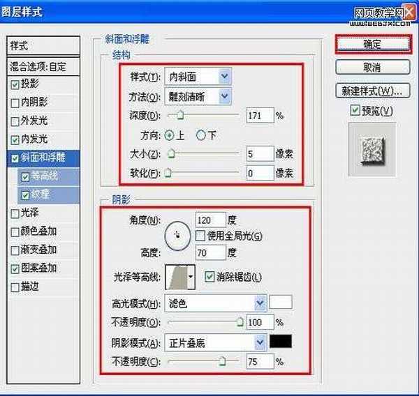This screenshot has width=419, height=396.
Task: Select the 下 direction radio button
Action: [x=201, y=135]
